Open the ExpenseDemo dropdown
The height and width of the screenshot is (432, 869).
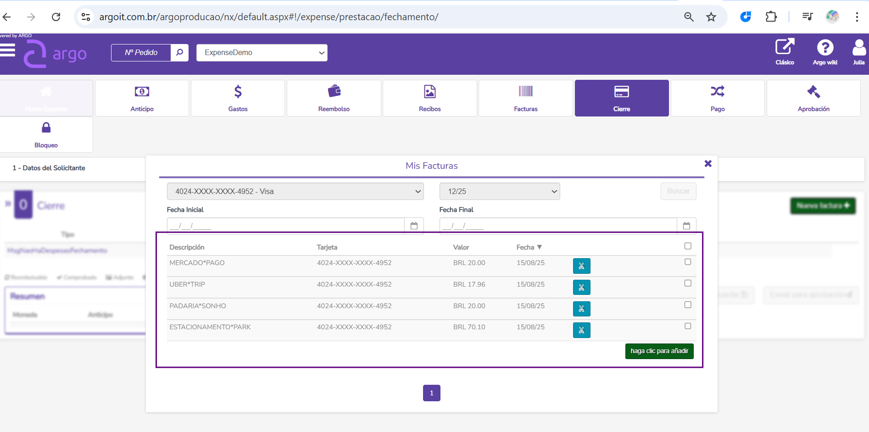(x=262, y=53)
